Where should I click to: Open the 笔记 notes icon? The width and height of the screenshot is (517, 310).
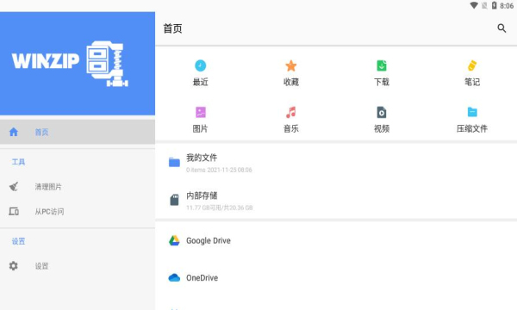[472, 65]
